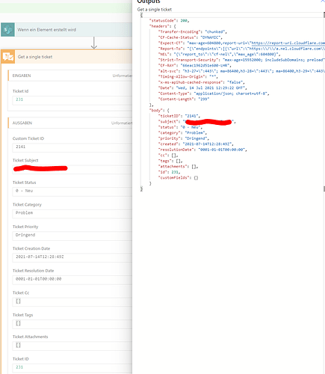Click the "Timing-Allow-Origin" header line
The width and height of the screenshot is (325, 374).
click(188, 77)
